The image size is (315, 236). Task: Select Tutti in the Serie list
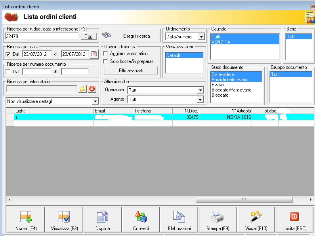298,37
